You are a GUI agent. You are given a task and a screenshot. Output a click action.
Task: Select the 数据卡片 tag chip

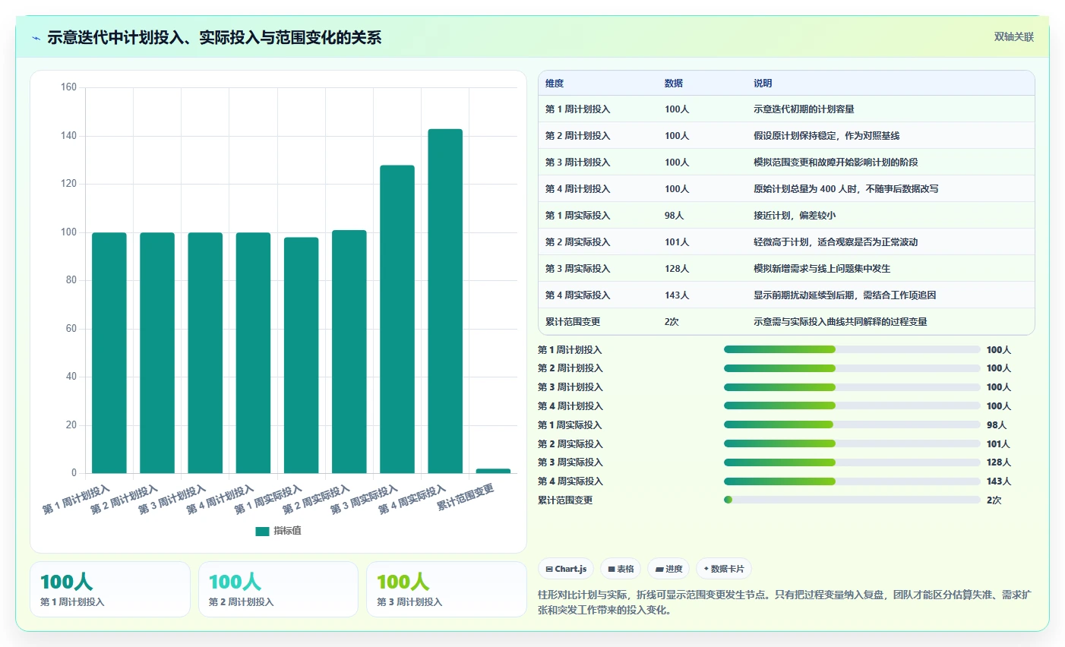(724, 569)
